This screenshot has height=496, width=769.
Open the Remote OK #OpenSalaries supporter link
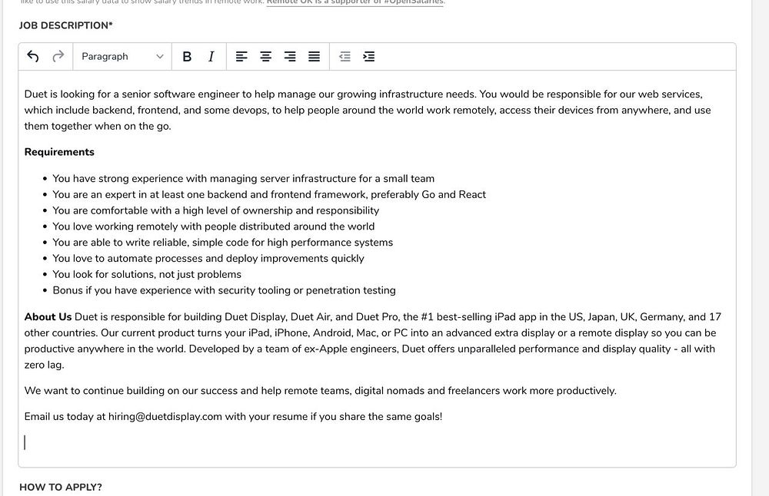[355, 2]
